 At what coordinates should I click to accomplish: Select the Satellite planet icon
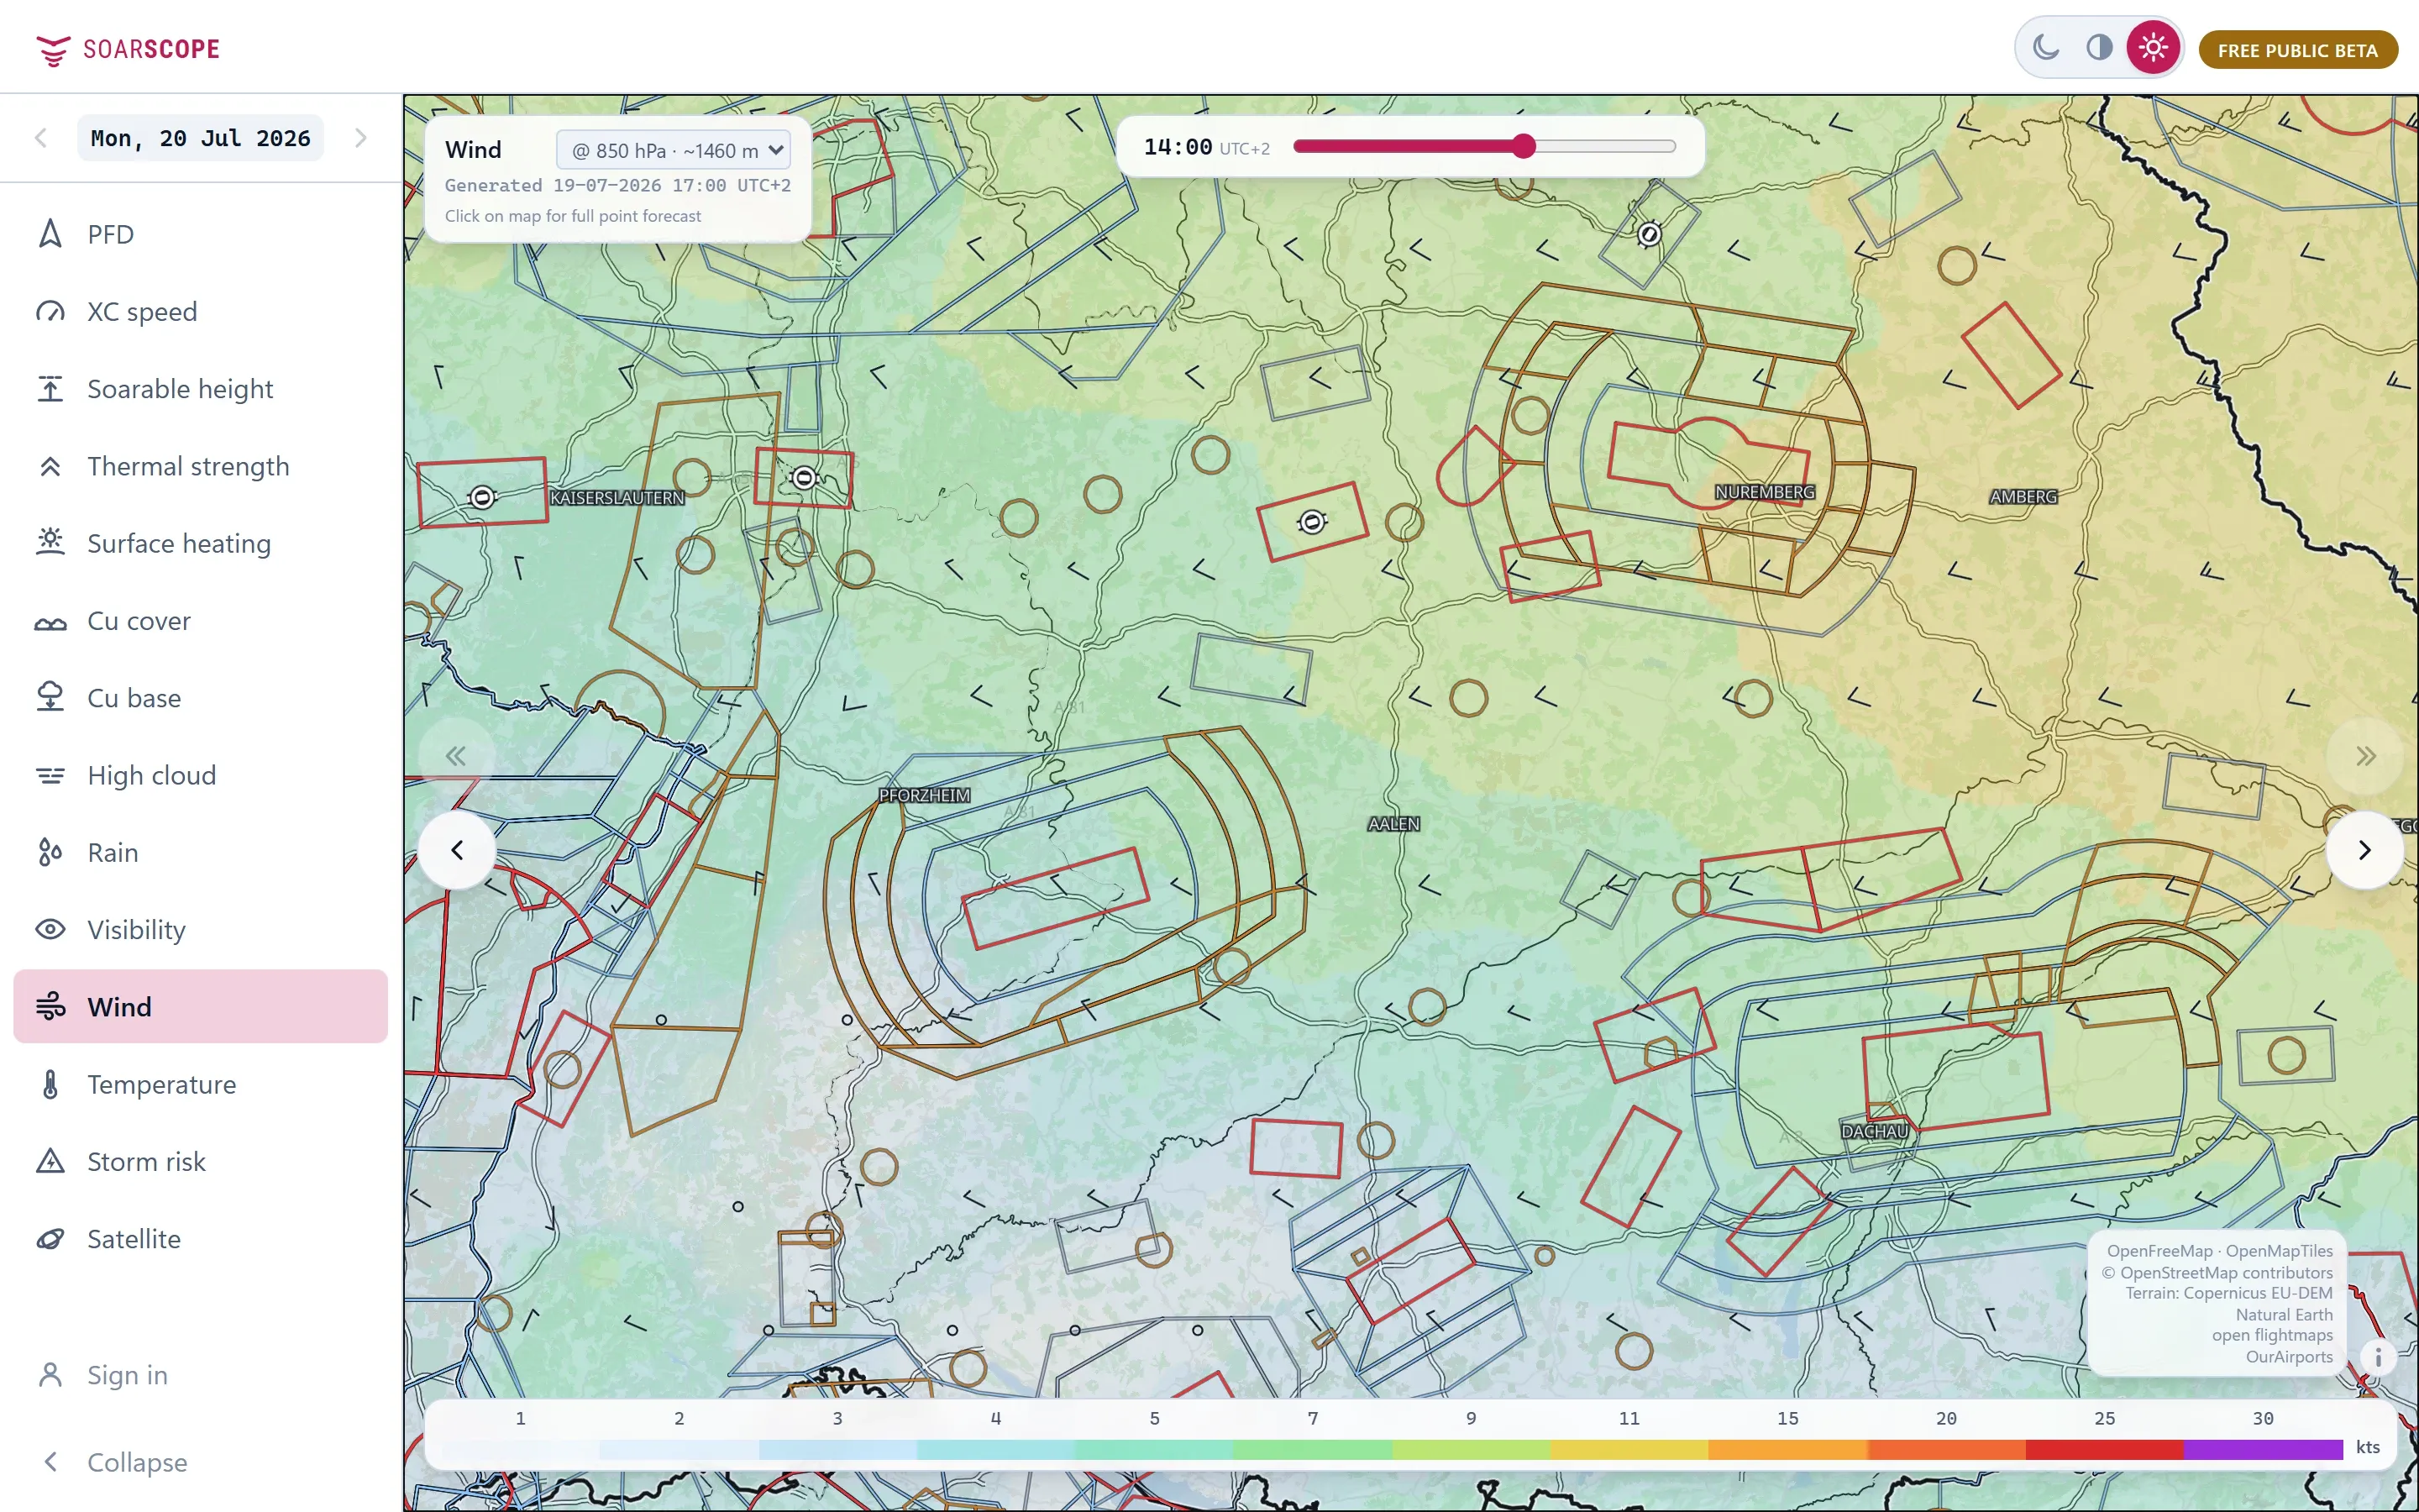(50, 1239)
